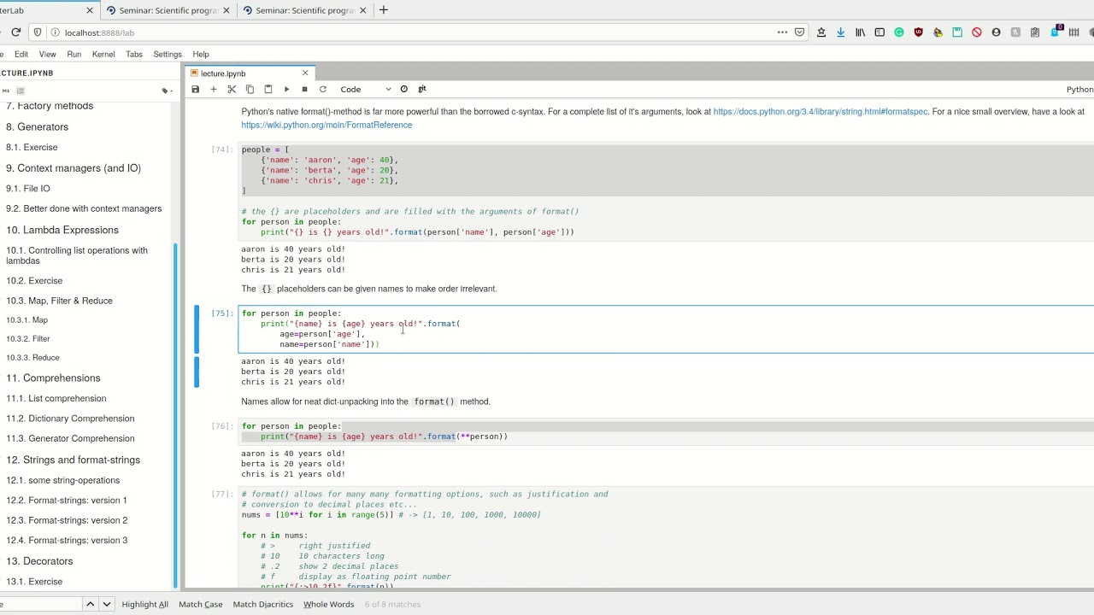Save page to Pocket
The width and height of the screenshot is (1094, 615).
point(799,32)
